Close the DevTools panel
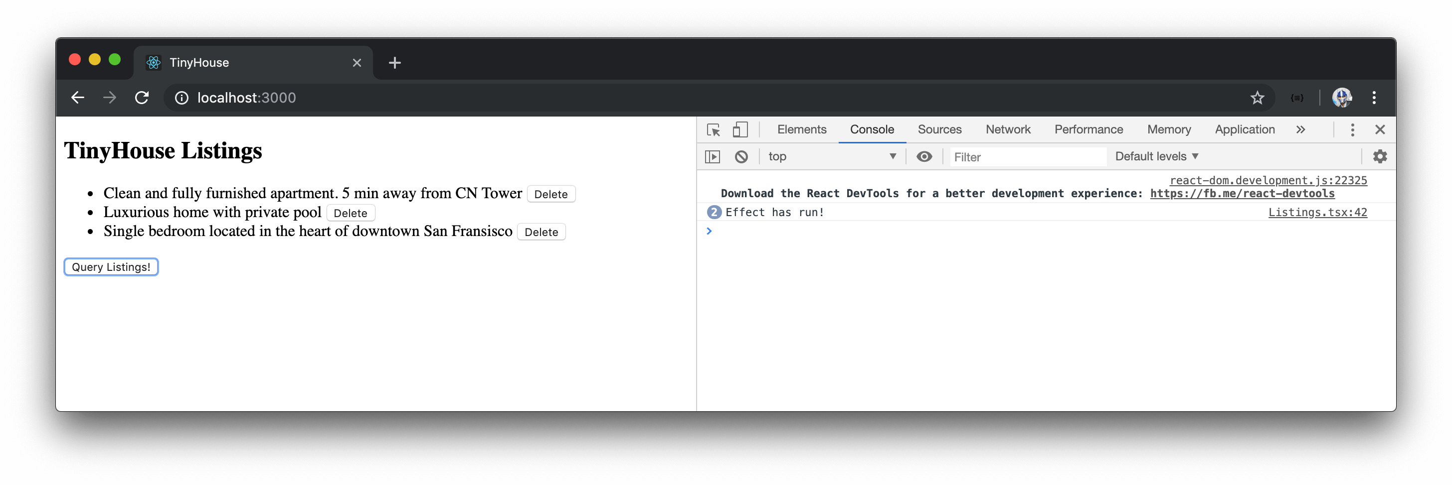 click(x=1380, y=130)
